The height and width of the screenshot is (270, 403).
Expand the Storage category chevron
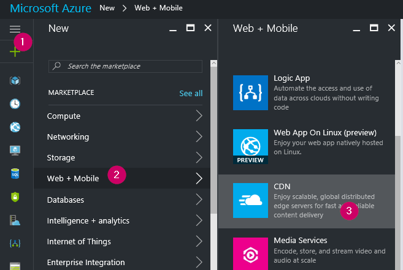[199, 157]
